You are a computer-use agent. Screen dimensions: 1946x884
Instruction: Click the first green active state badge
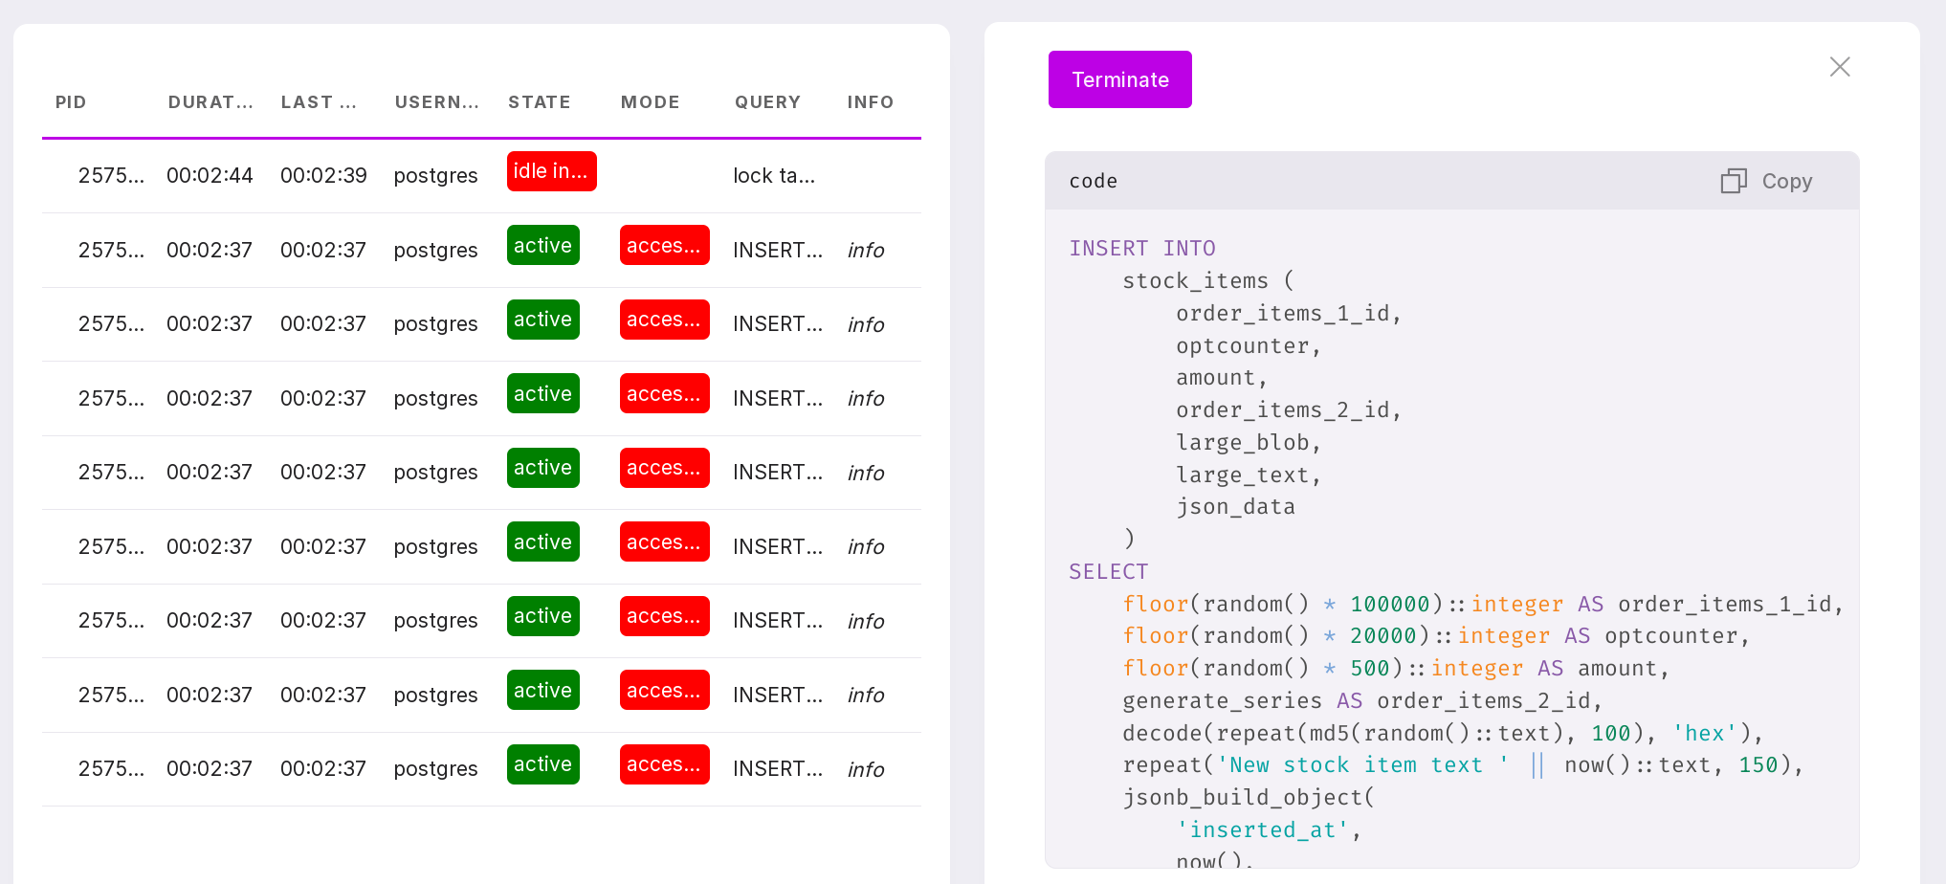click(542, 246)
